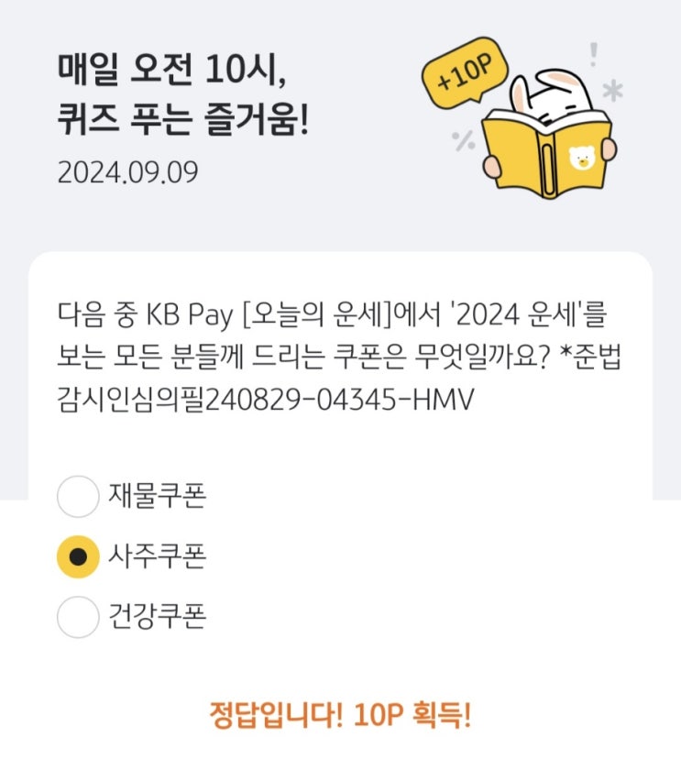The width and height of the screenshot is (681, 770).
Task: Click the 퀴즈 푸는 즐거움! heading line
Action: [x=183, y=119]
